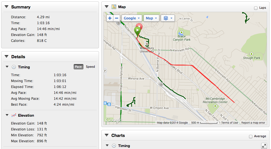Click the expand charts fullscreen icon
This screenshot has height=149, width=271.
coord(264,146)
